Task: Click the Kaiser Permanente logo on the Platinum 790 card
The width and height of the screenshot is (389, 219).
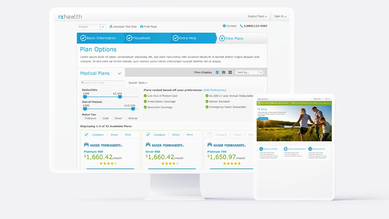Action: tap(226, 145)
